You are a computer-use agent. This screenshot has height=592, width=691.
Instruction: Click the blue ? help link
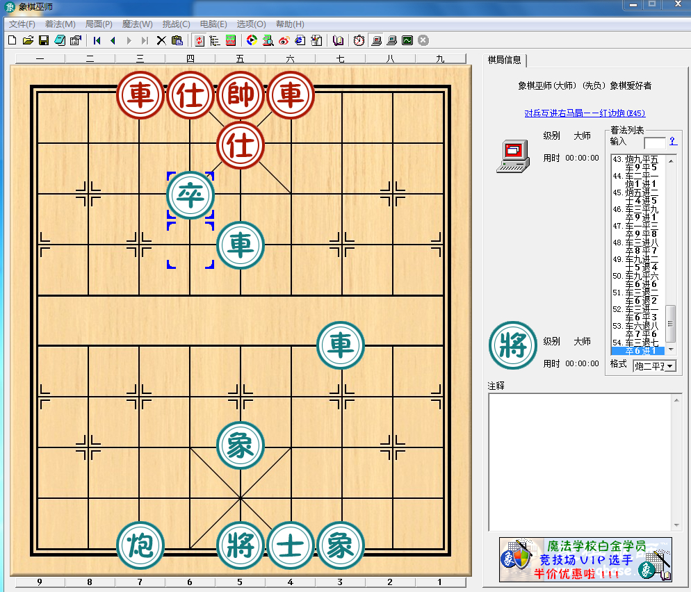point(673,141)
